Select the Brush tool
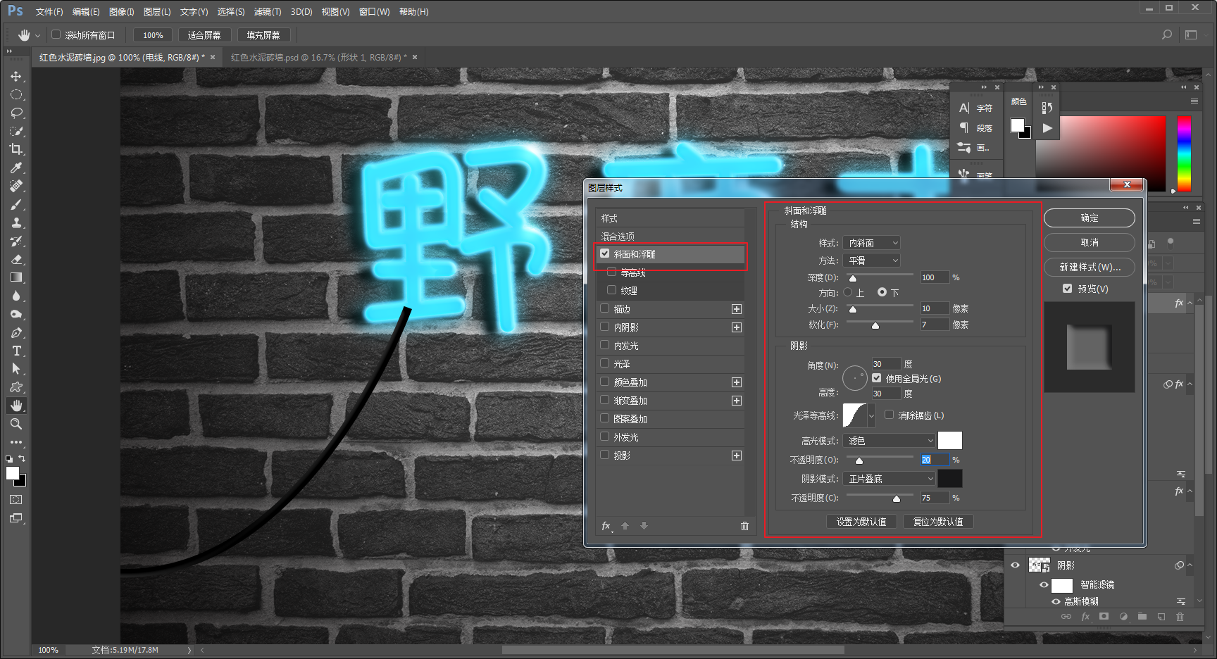 [16, 204]
